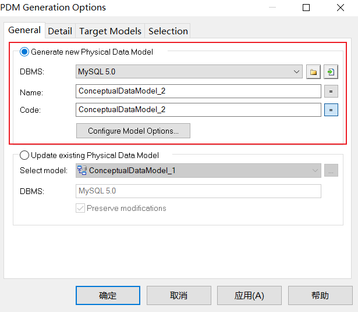Click the DBMS folder browse icon
The height and width of the screenshot is (312, 358).
(313, 72)
